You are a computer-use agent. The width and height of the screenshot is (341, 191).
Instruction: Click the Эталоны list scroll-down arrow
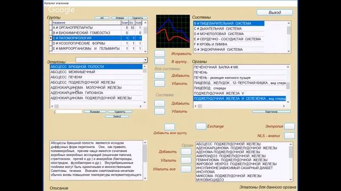(144, 102)
